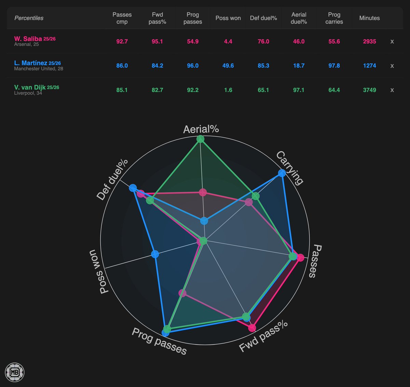
Task: Click the green van Dijk Aerial% radar point
Action: pyautogui.click(x=201, y=139)
